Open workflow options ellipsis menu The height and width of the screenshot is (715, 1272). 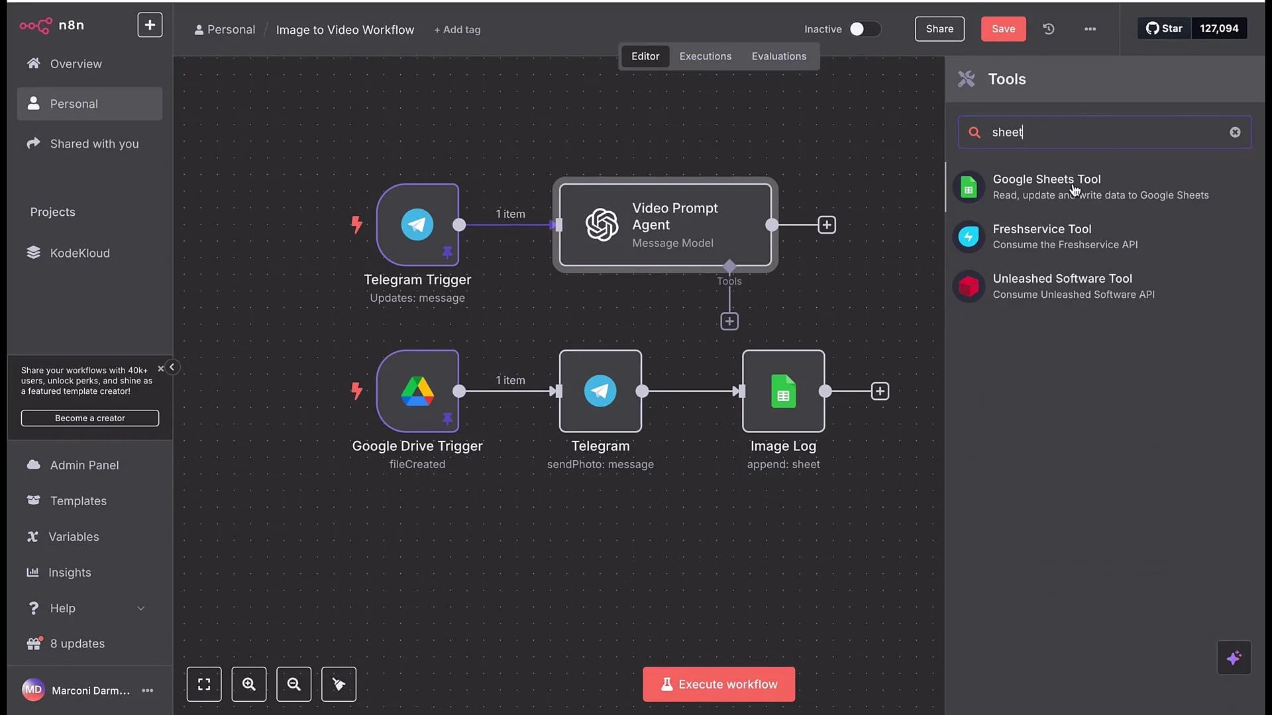[x=1090, y=29]
